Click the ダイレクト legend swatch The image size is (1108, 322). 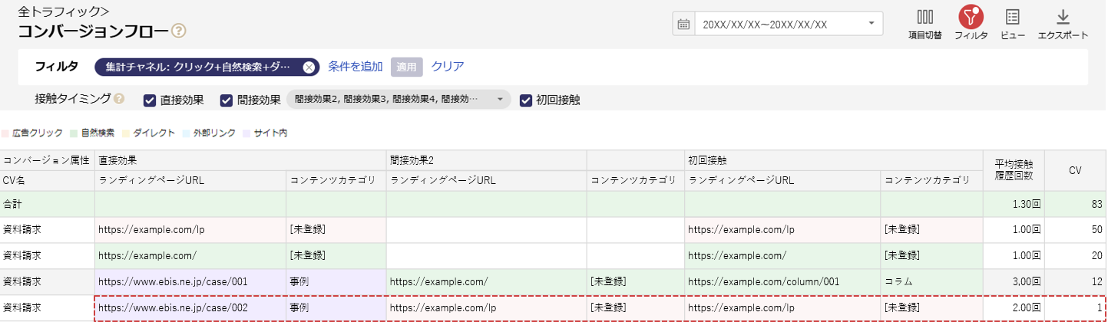[x=127, y=133]
